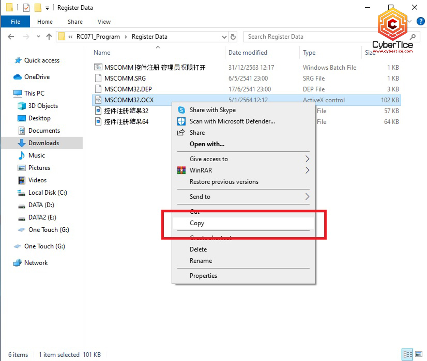Click the Microsoft Defender shield icon
The image size is (427, 361).
click(181, 121)
